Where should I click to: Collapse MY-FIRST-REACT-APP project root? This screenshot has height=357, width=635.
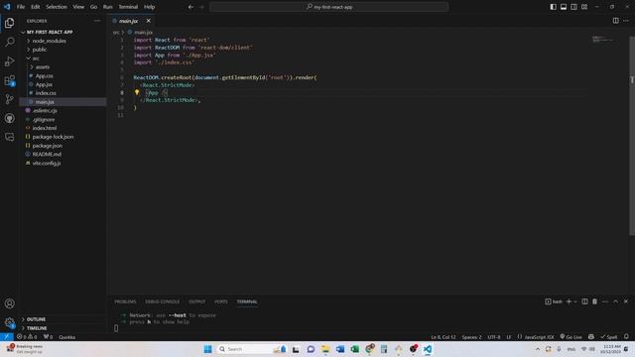50,32
